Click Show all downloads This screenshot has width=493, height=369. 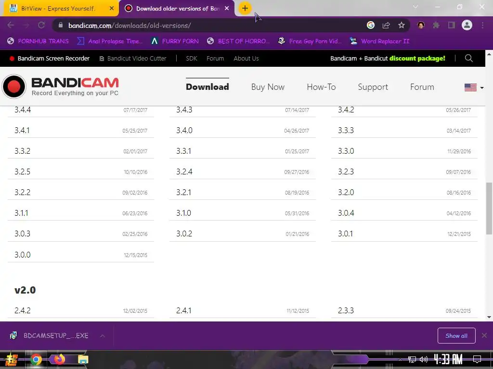point(456,336)
